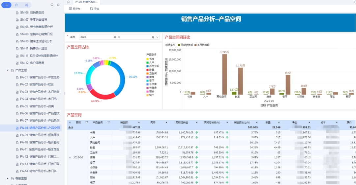
Task: Open the 年月 date dropdown
Action: 157,37
